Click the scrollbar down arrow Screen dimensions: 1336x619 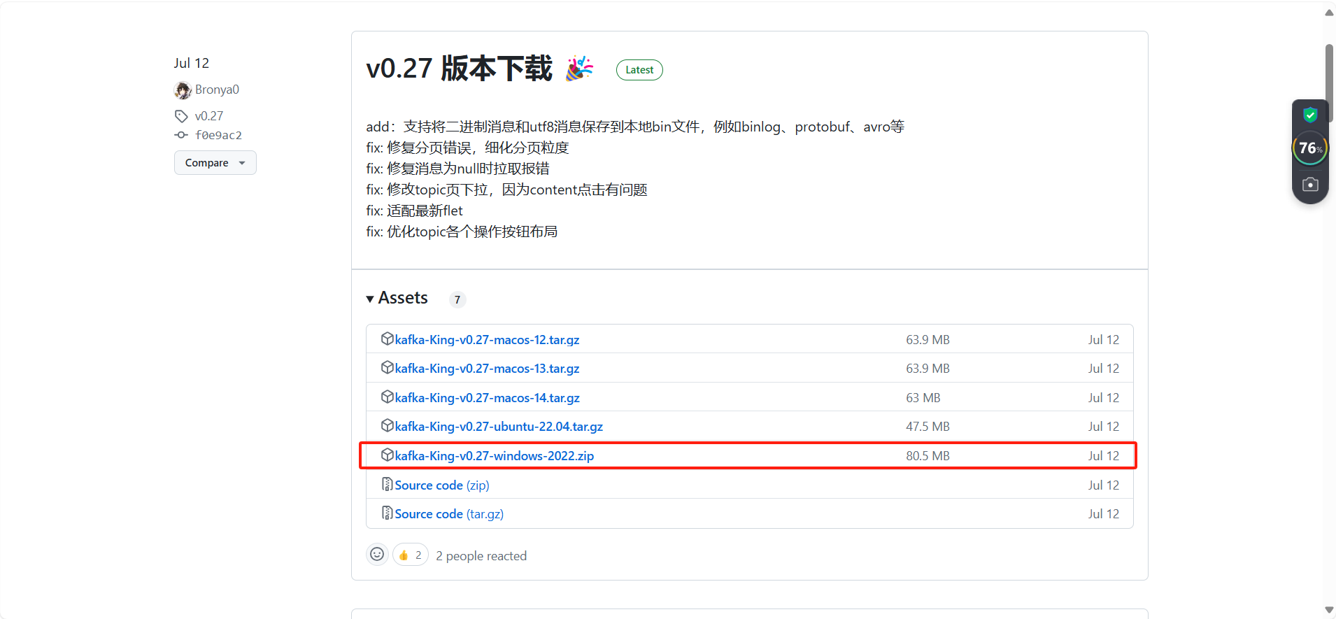pos(1329,611)
